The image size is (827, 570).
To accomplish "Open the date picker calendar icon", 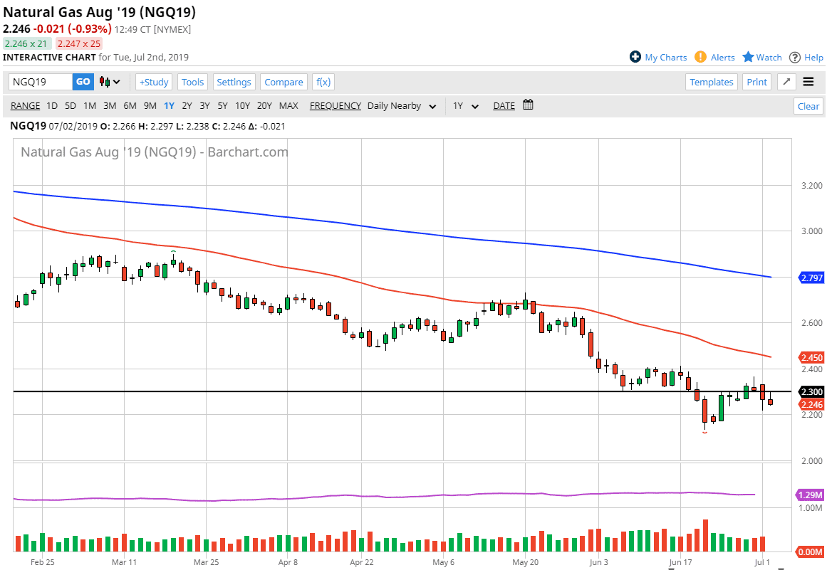I will point(528,105).
